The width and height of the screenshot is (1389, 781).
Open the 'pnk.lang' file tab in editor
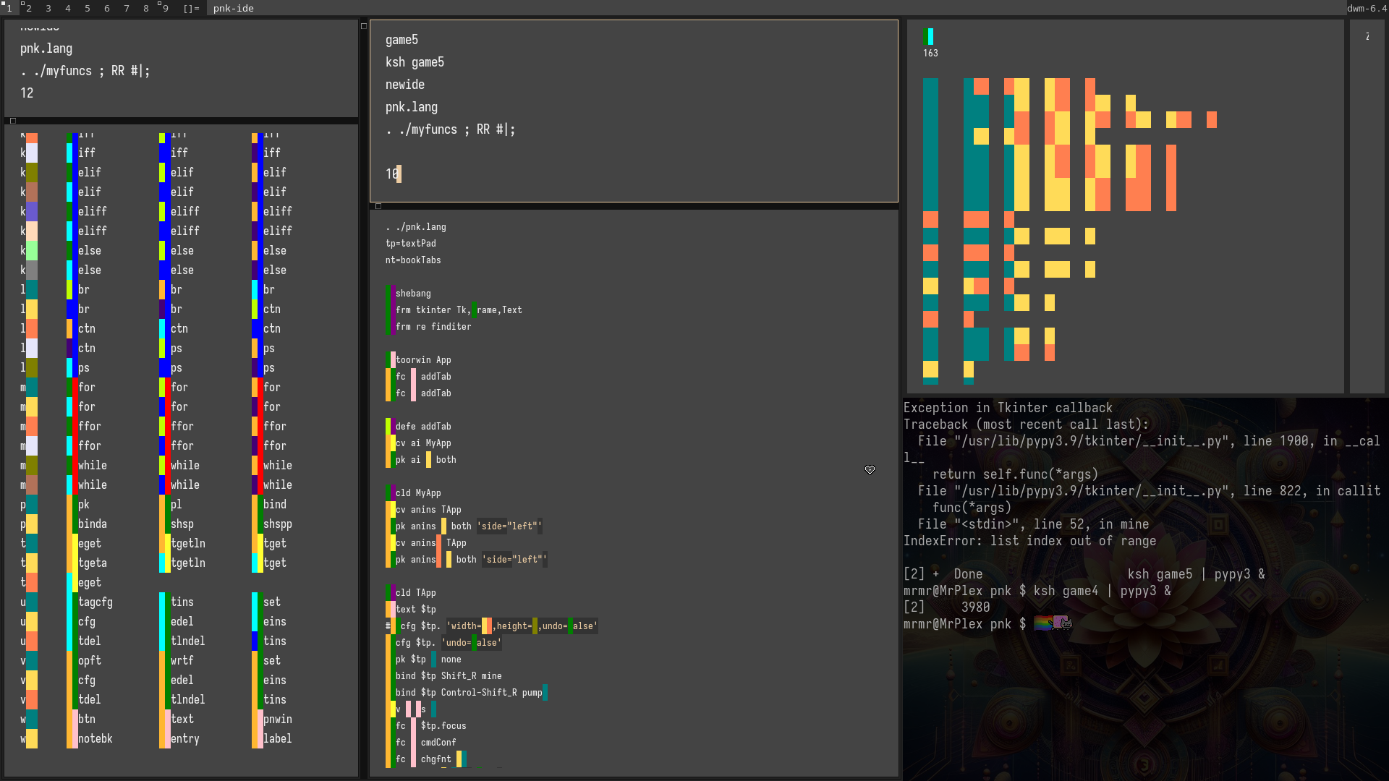411,106
